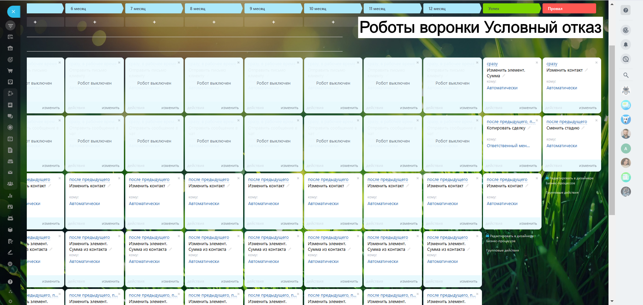The width and height of the screenshot is (643, 305).
Task: Click the vertical scrollbar down arrow
Action: [612, 301]
